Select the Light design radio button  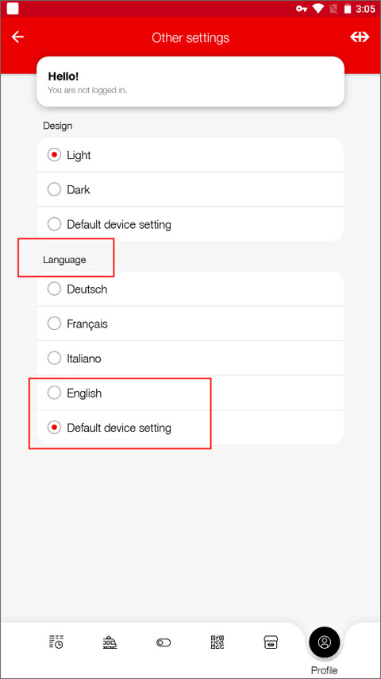(190, 155)
